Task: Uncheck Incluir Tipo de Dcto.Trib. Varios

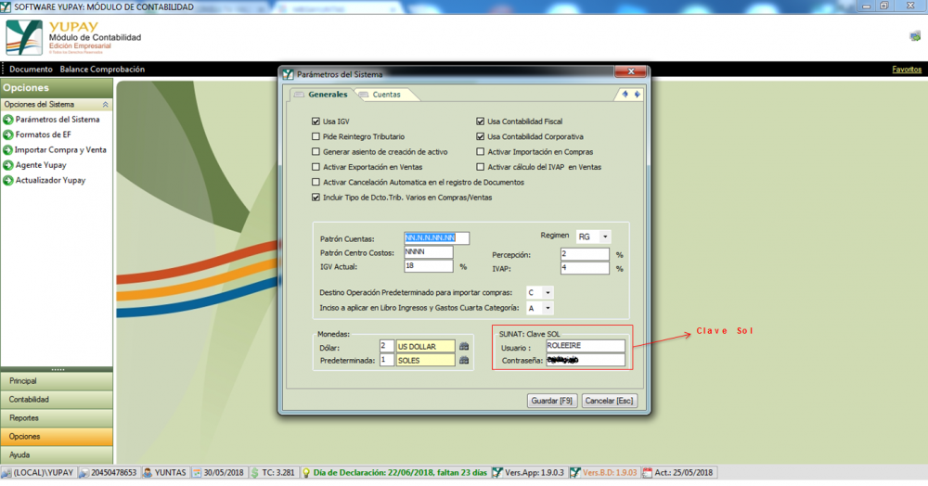Action: click(x=316, y=198)
